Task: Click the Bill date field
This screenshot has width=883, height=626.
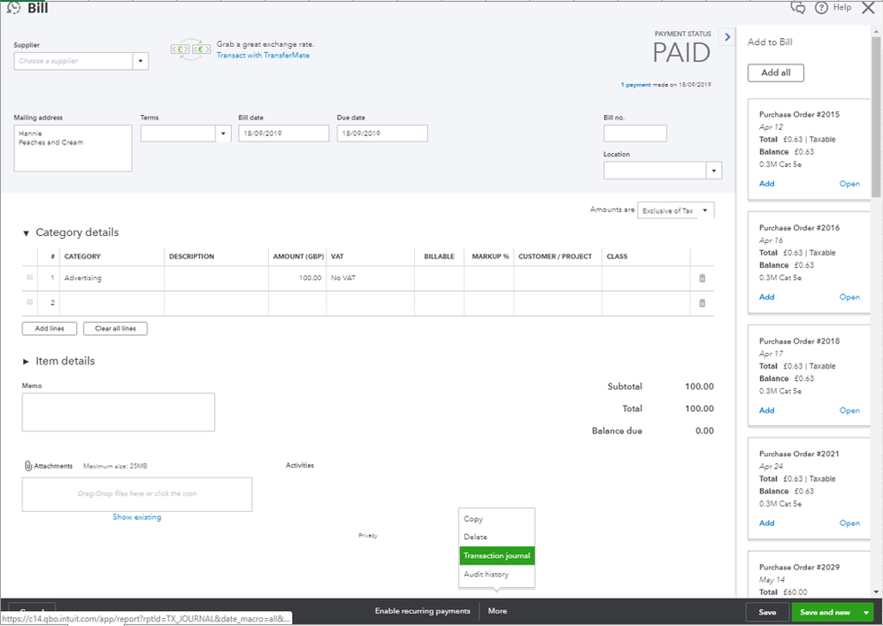Action: coord(283,134)
